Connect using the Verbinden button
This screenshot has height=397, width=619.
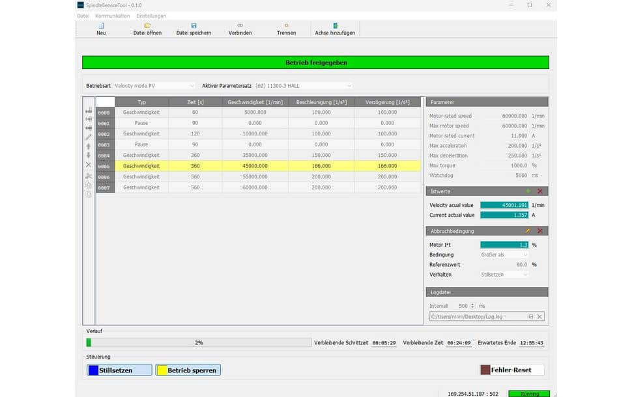point(240,29)
